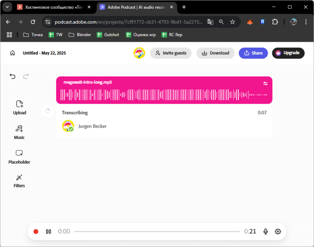This screenshot has width=314, height=247.
Task: Open the audio settings gear
Action: tap(278, 231)
